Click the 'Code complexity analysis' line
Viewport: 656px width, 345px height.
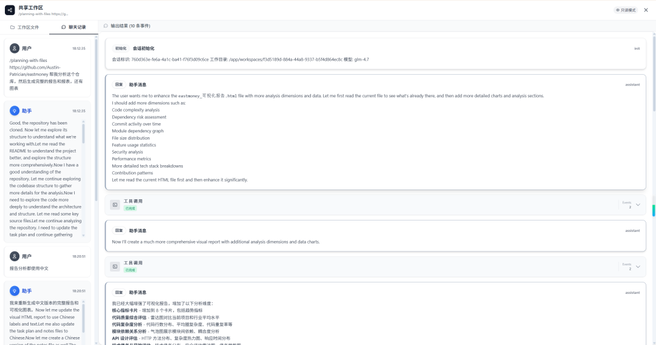coord(135,110)
